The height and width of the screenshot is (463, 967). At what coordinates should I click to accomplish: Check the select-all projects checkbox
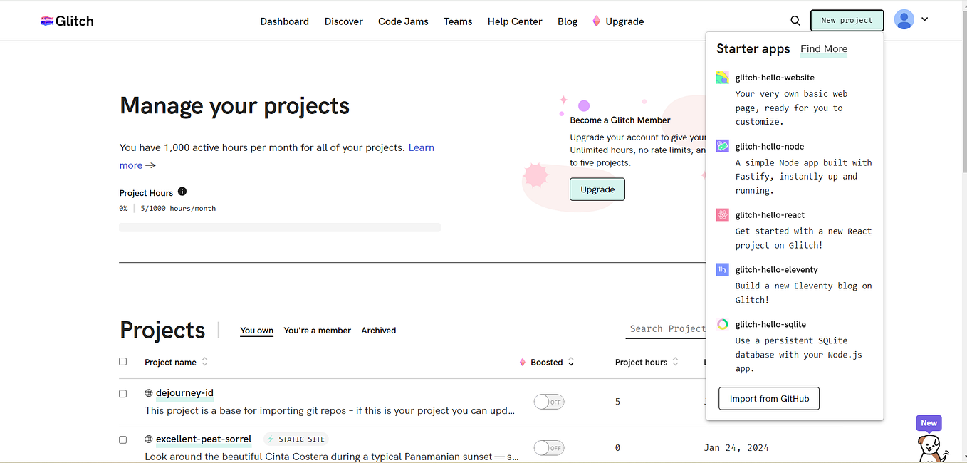pos(122,361)
